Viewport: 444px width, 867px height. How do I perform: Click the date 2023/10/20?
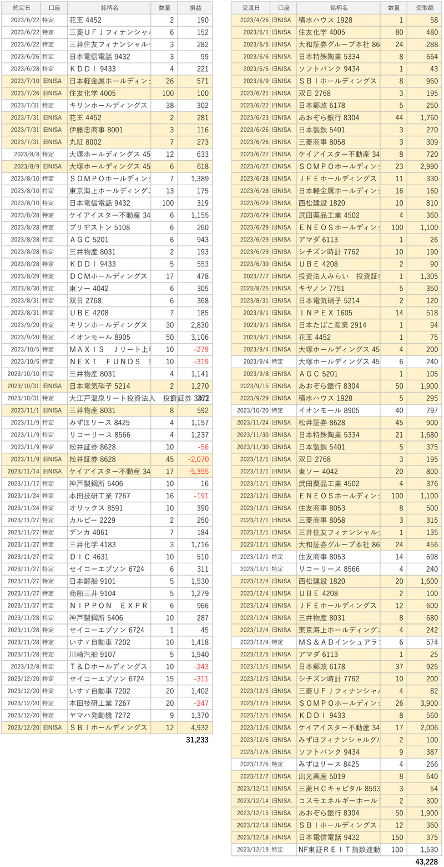[x=253, y=410]
